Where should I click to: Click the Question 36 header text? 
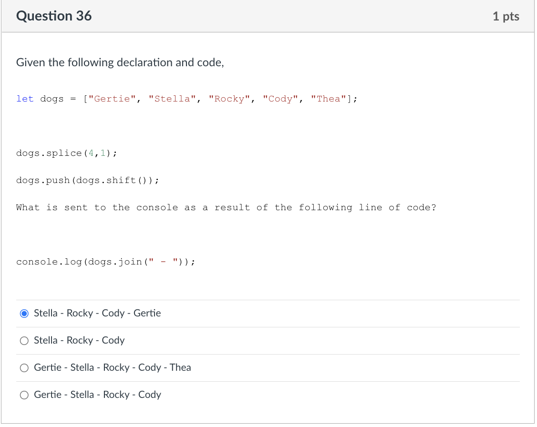pos(53,16)
